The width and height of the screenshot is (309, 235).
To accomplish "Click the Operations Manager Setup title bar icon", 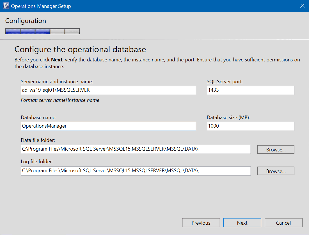I will click(6, 6).
